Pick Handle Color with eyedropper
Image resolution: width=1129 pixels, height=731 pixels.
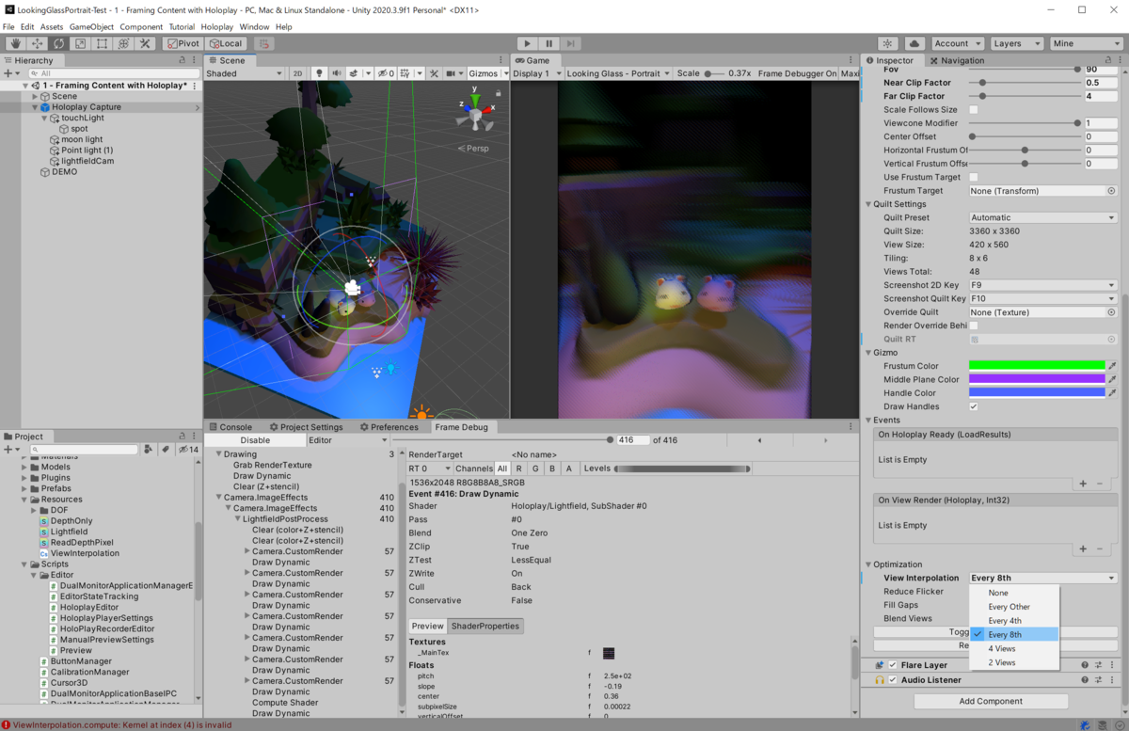click(1112, 393)
